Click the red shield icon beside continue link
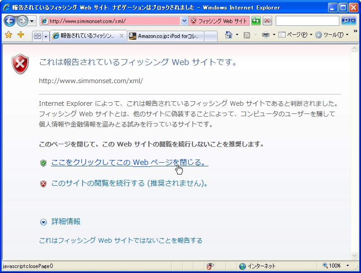This screenshot has width=361, height=273. (43, 184)
